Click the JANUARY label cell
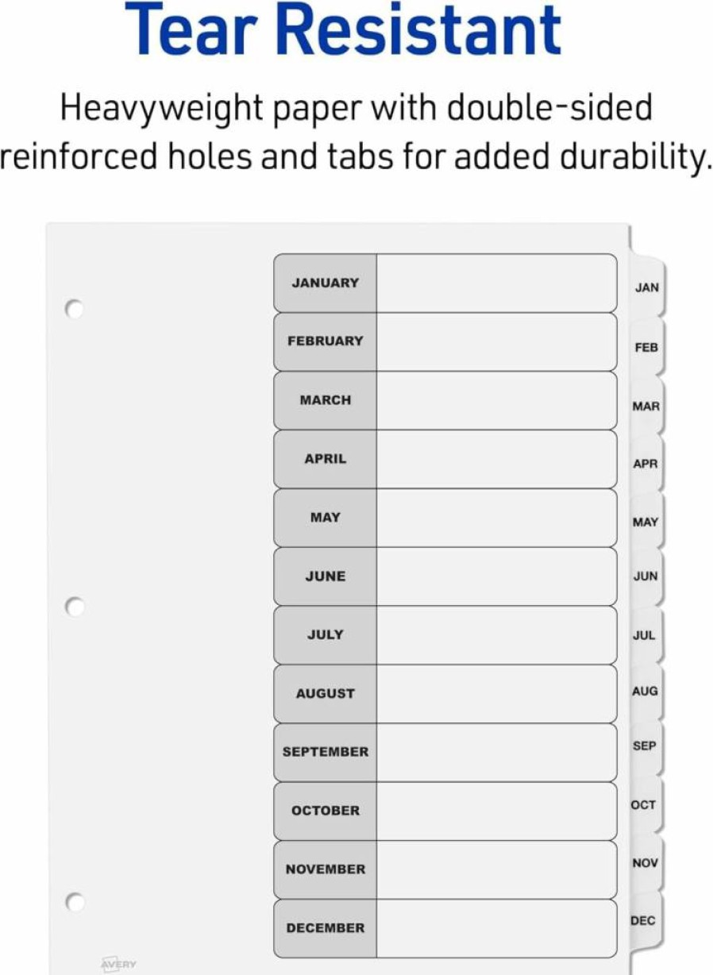The image size is (713, 975). pos(326,283)
